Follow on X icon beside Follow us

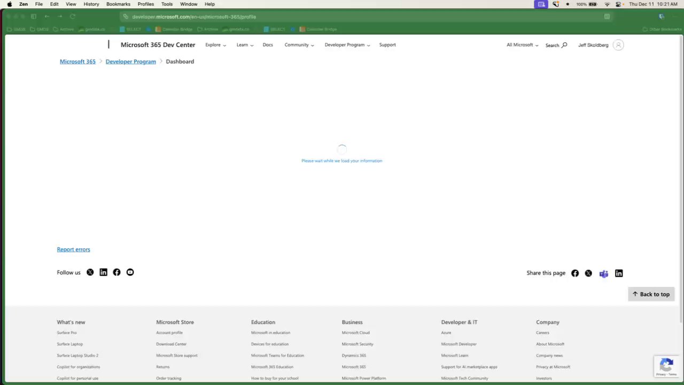click(x=90, y=272)
